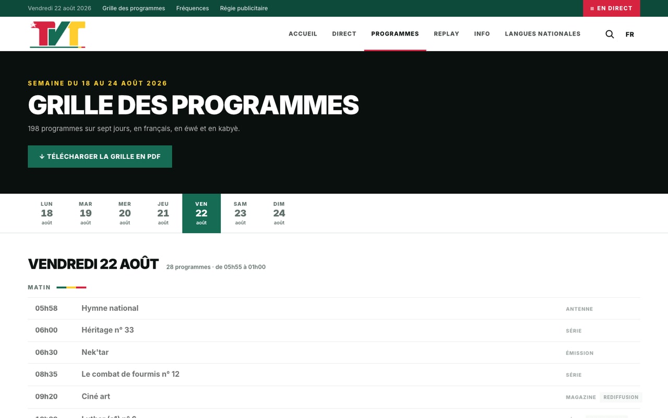Click the Nek'tar programme title
The height and width of the screenshot is (418, 668).
click(x=95, y=352)
